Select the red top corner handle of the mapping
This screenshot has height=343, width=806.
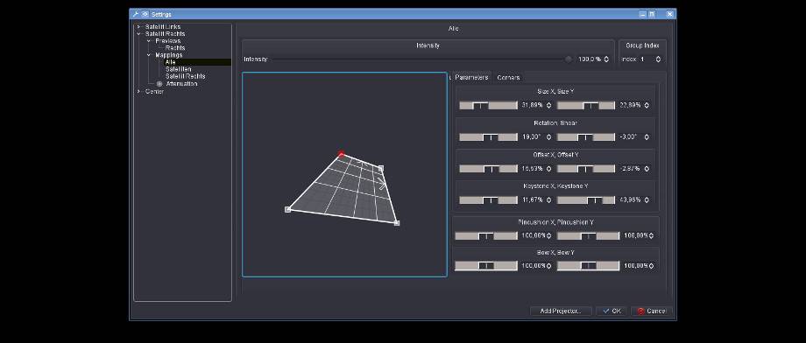coord(342,153)
